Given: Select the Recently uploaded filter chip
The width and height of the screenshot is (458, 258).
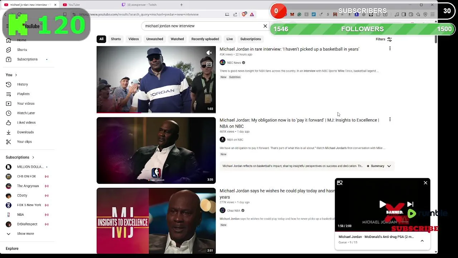Looking at the screenshot, I should (x=205, y=39).
